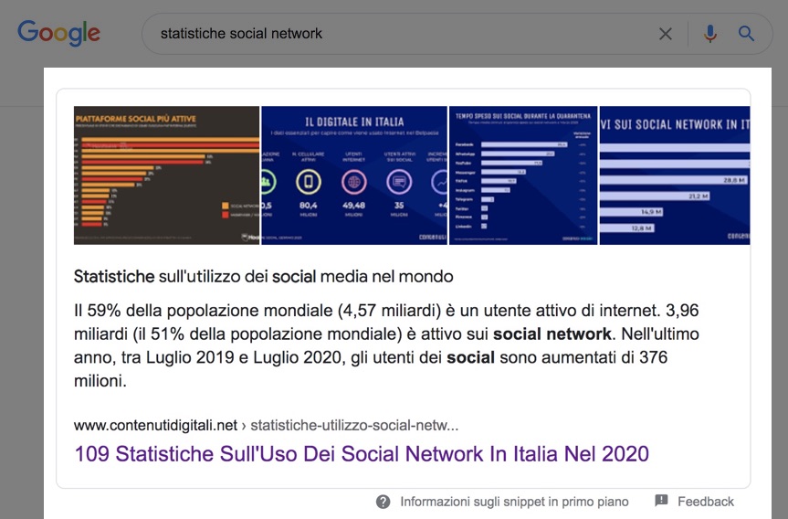Click www.contenutidigitali.net URL breadcrumb
Viewport: 788px width, 519px height.
coord(266,426)
